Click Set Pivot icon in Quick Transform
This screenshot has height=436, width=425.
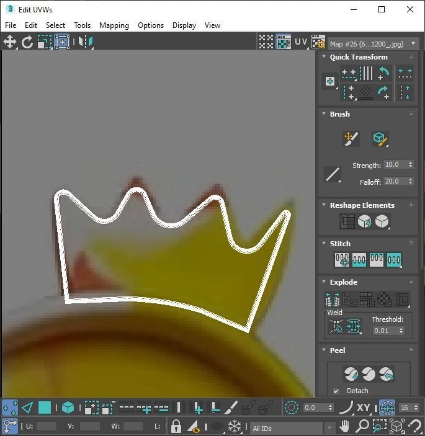[x=330, y=81]
